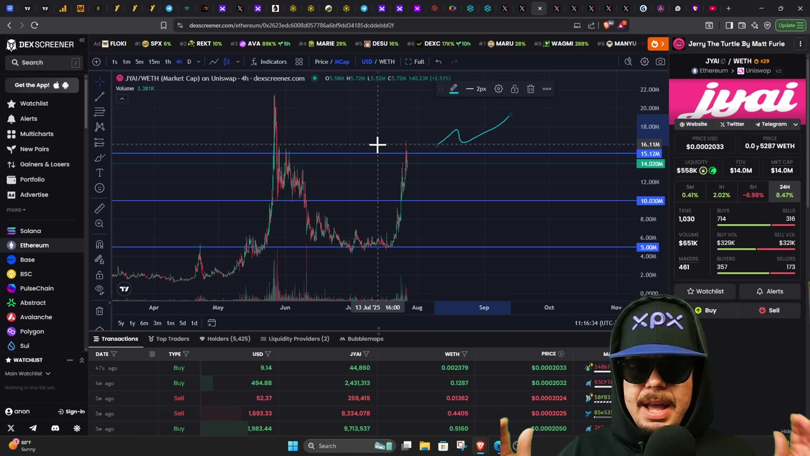Toggle stay in drawing mode
The image size is (810, 456).
coord(99,260)
